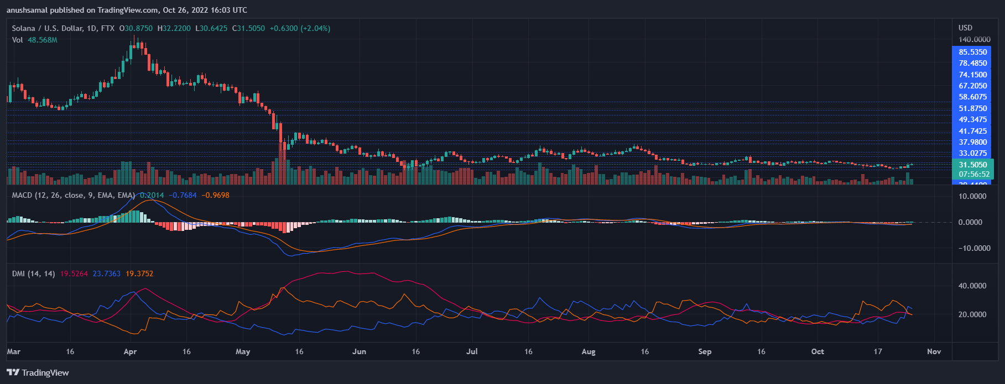
Task: Select the 85.5350 price level label
Action: point(972,52)
